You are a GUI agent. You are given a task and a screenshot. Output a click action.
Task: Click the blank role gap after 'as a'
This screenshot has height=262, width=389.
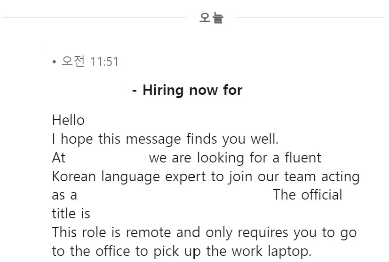[175, 195]
